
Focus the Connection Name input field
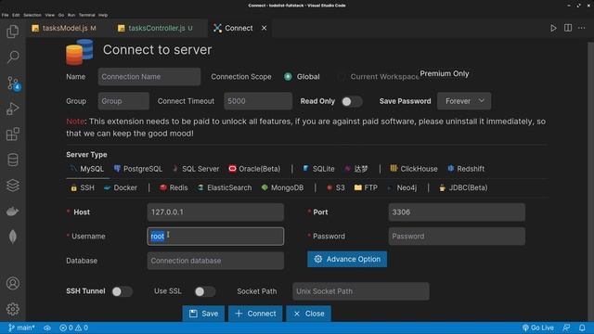[x=149, y=77]
